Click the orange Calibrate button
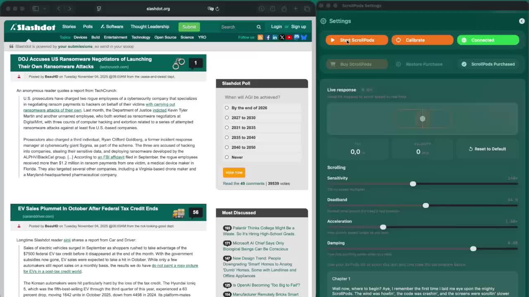529x297 pixels. click(422, 40)
